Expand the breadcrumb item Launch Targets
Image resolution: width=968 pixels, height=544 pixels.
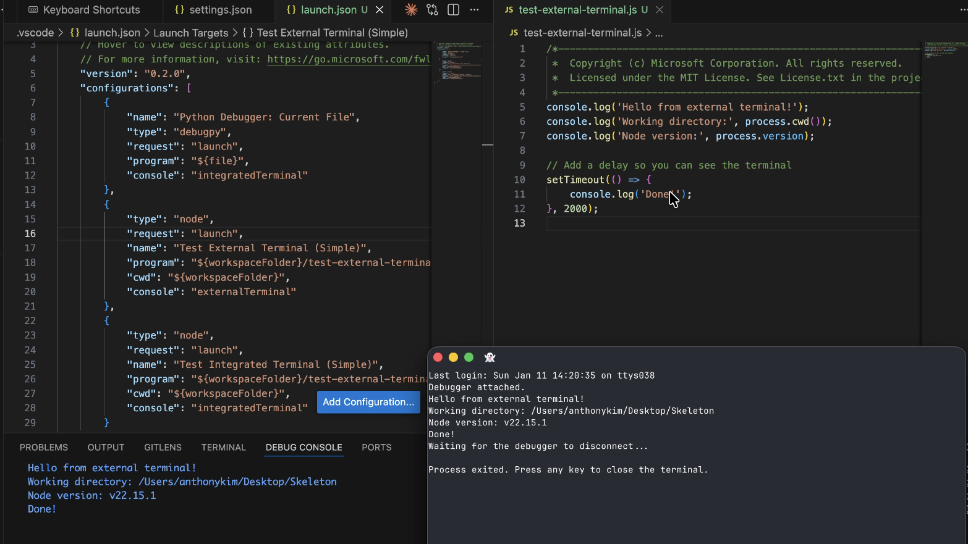[191, 33]
